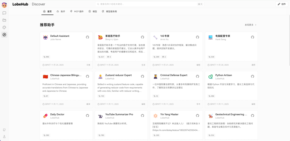Focus the search input field at top
This screenshot has width=290, height=141.
point(149,4)
